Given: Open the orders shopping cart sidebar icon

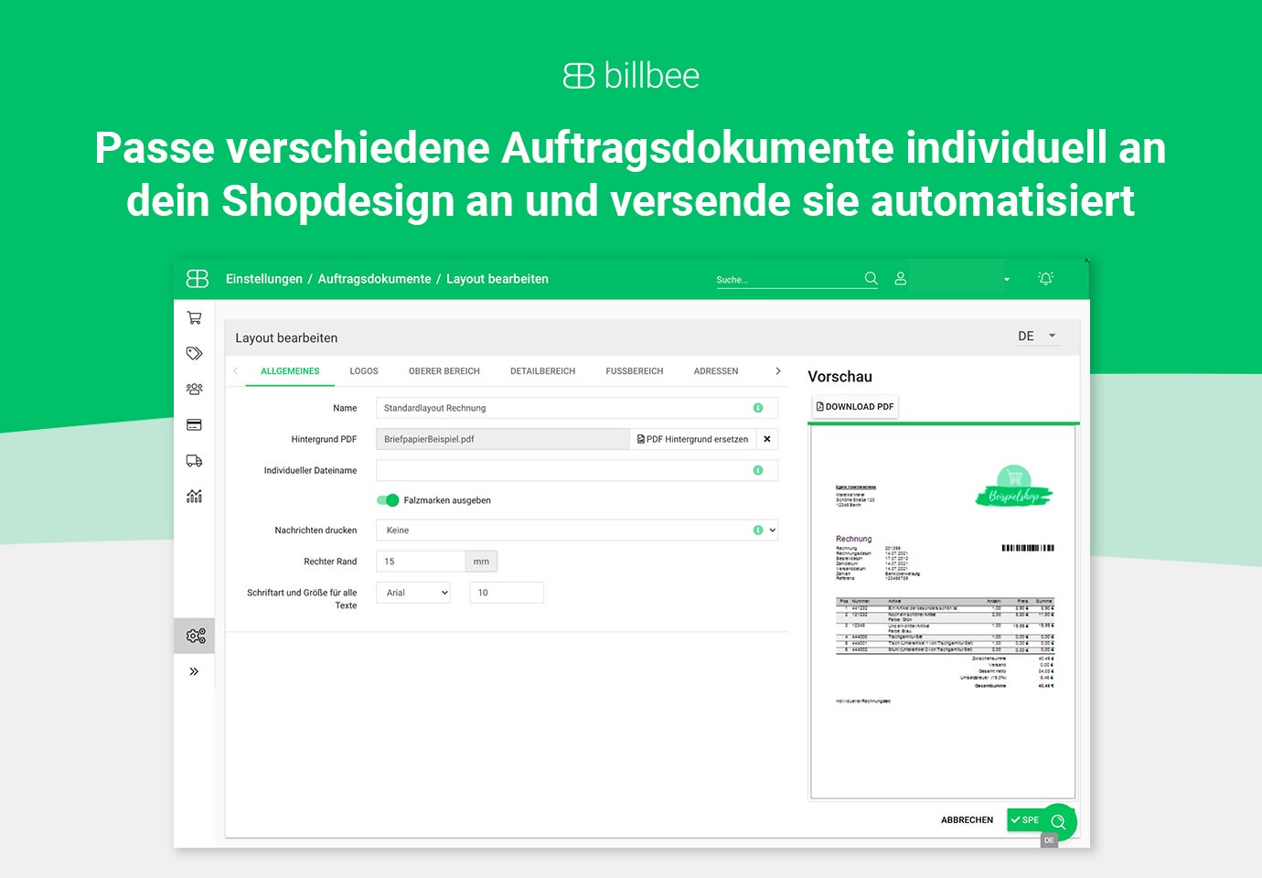Looking at the screenshot, I should (194, 317).
